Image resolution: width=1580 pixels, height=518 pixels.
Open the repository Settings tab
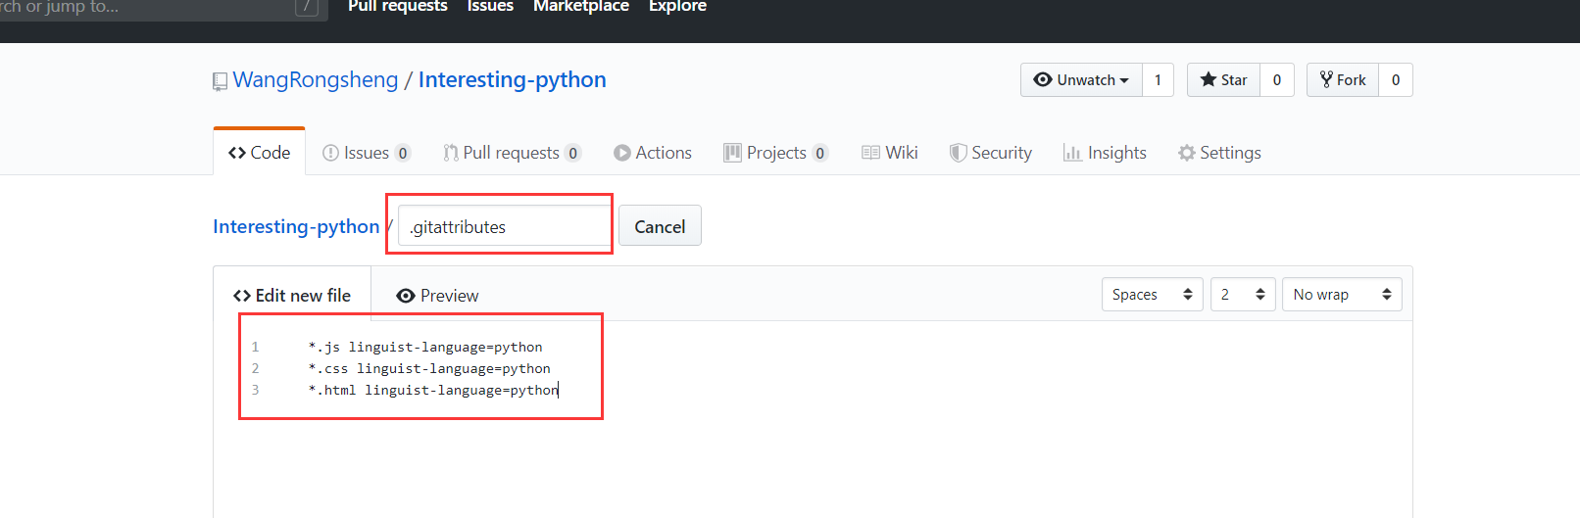1219,153
